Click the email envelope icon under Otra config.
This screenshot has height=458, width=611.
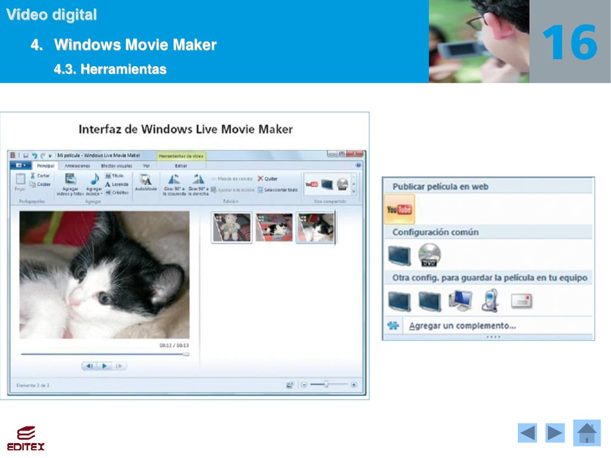(521, 301)
